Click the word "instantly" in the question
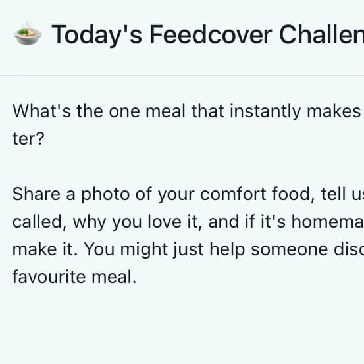Screen dimensions: 364x364 [x=265, y=112]
